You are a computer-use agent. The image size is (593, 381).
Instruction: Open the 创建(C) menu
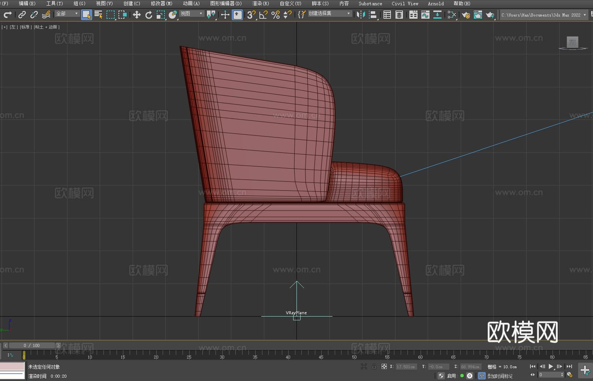point(132,3)
